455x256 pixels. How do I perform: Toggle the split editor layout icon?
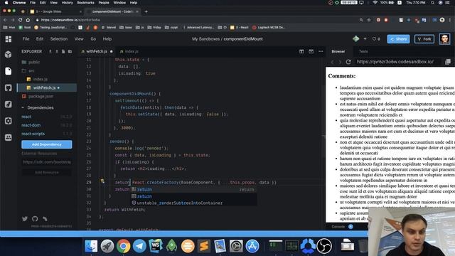(x=301, y=51)
